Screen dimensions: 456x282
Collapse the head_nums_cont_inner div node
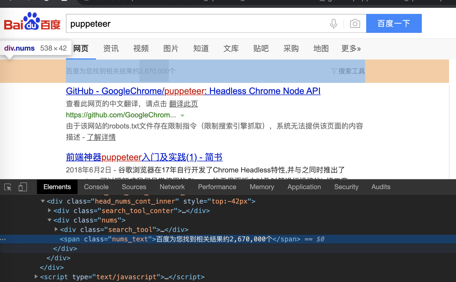pos(43,201)
